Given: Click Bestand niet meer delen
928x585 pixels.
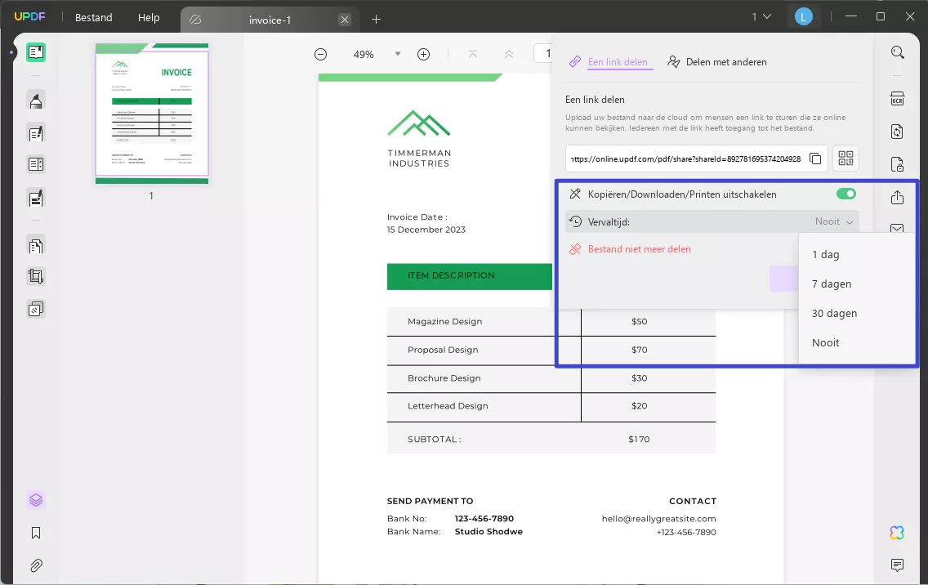Looking at the screenshot, I should tap(640, 248).
